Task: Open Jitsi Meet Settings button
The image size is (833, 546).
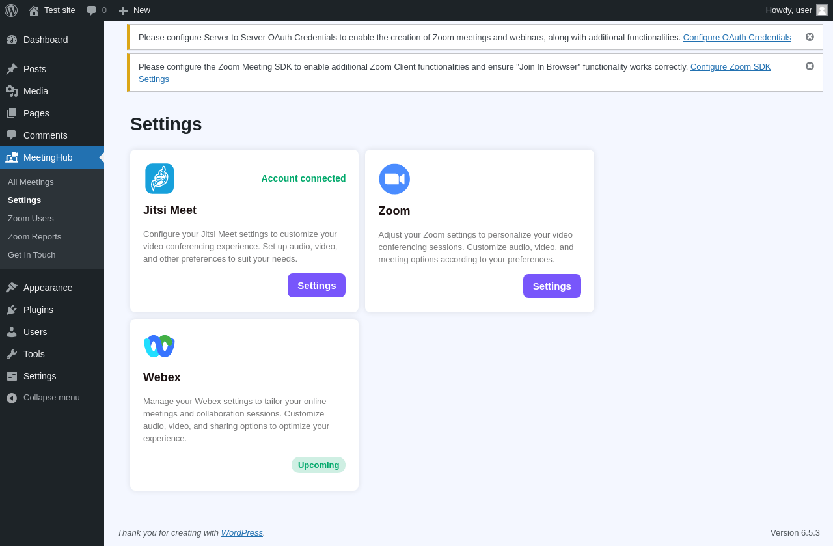Action: point(316,286)
